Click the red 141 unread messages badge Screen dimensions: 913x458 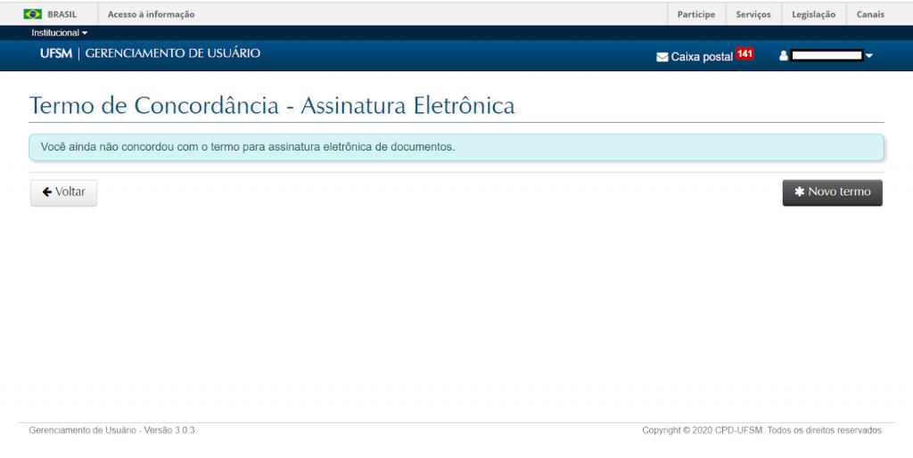(x=744, y=54)
